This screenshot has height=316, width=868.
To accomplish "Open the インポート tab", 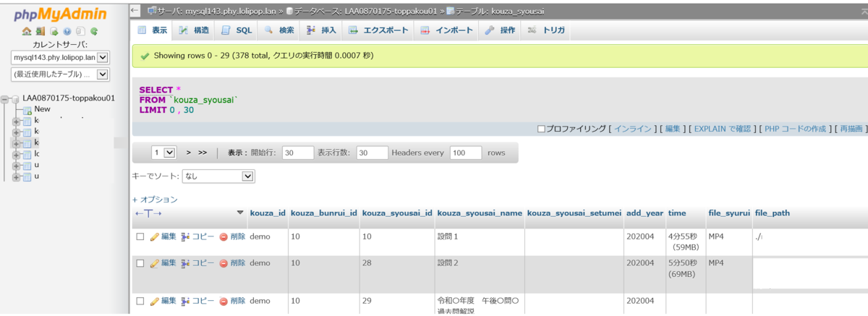I will (446, 30).
